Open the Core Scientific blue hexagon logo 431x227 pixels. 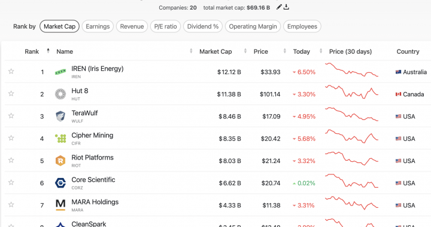pos(60,183)
